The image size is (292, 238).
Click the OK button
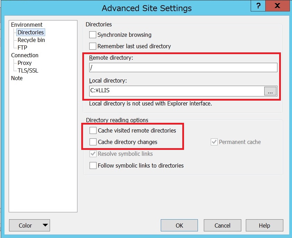[x=180, y=226]
